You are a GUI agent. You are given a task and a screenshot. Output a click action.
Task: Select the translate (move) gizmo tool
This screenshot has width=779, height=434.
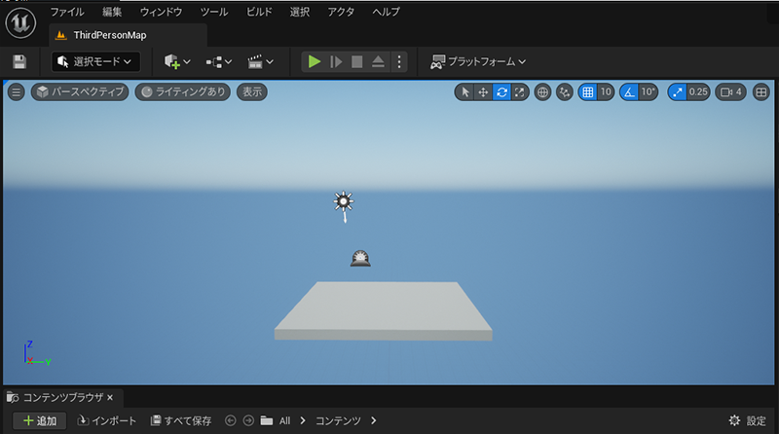coord(483,92)
